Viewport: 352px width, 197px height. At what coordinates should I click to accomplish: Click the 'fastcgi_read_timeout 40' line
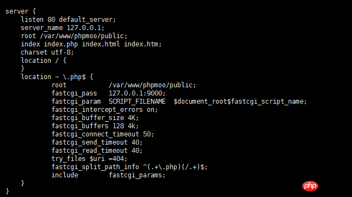click(x=97, y=151)
